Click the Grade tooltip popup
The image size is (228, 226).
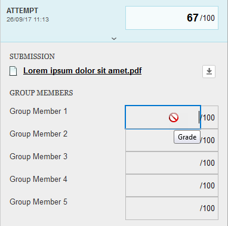point(187,137)
